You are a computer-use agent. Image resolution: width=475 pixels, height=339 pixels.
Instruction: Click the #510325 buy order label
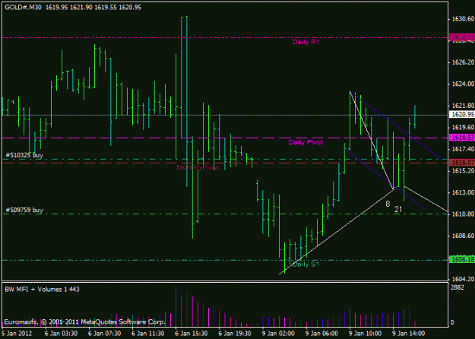pos(24,155)
